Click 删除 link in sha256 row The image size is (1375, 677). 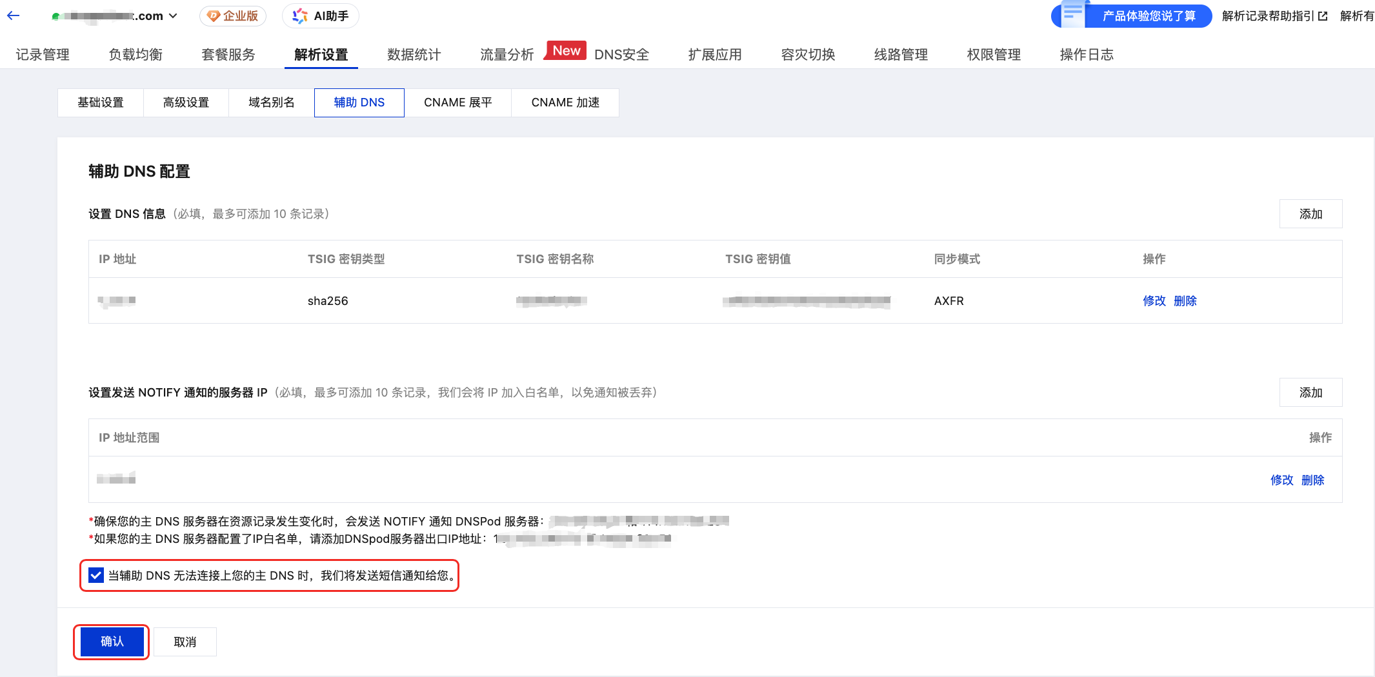click(1185, 301)
